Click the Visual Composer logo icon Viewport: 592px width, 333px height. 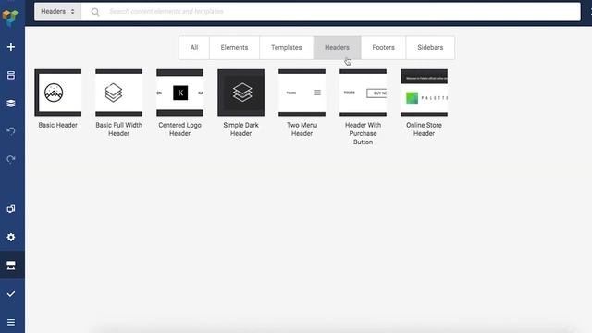click(10, 18)
